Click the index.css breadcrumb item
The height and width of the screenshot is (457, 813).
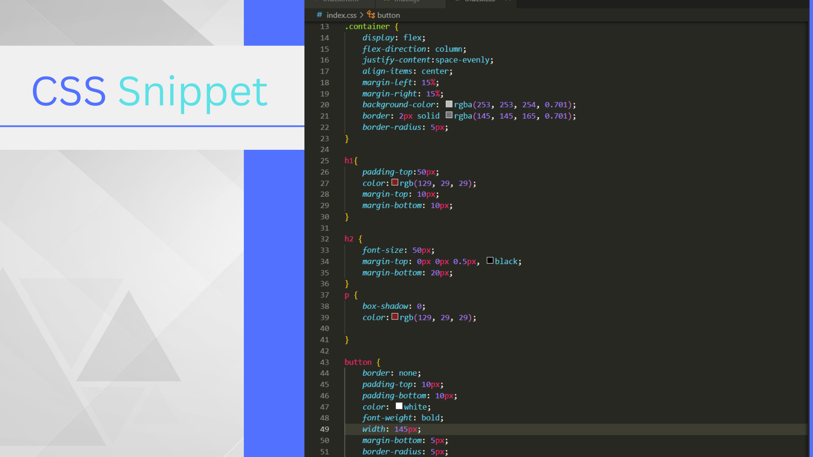tap(341, 15)
